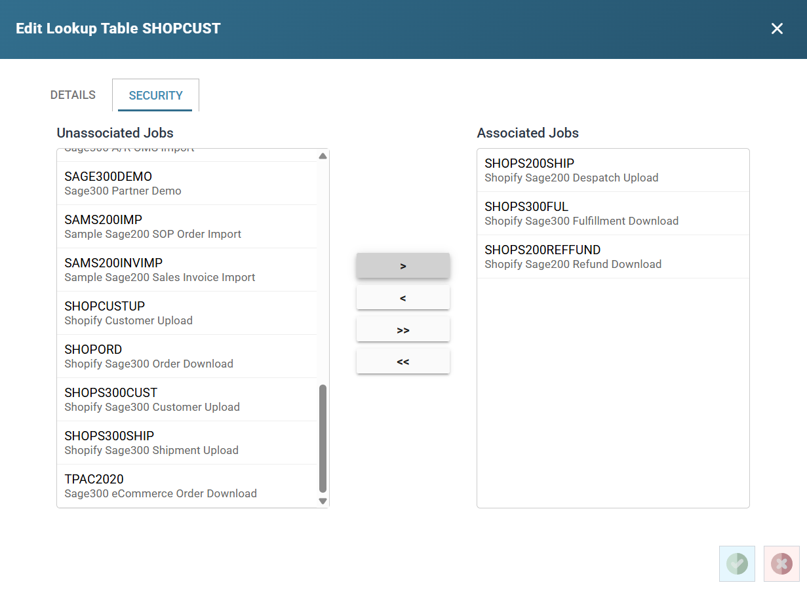Associate all jobs with the >> button
The image size is (807, 589).
point(403,330)
